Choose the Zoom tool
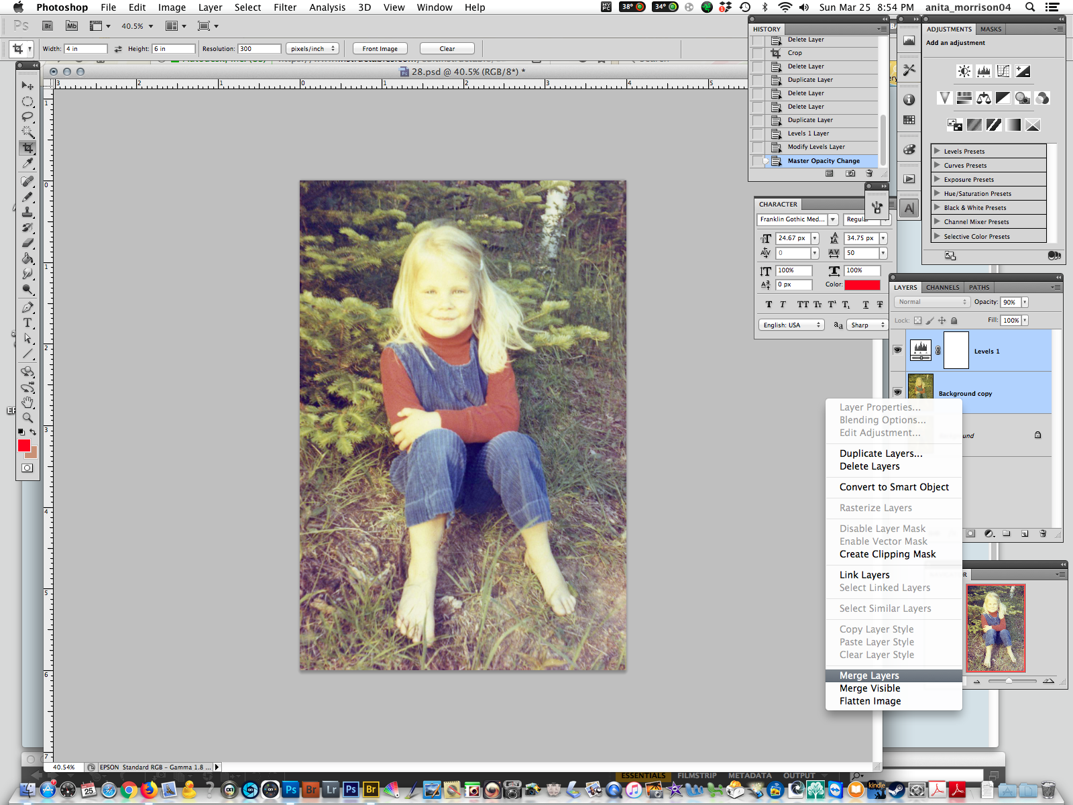Screen dimensions: 1073x805 (x=27, y=418)
